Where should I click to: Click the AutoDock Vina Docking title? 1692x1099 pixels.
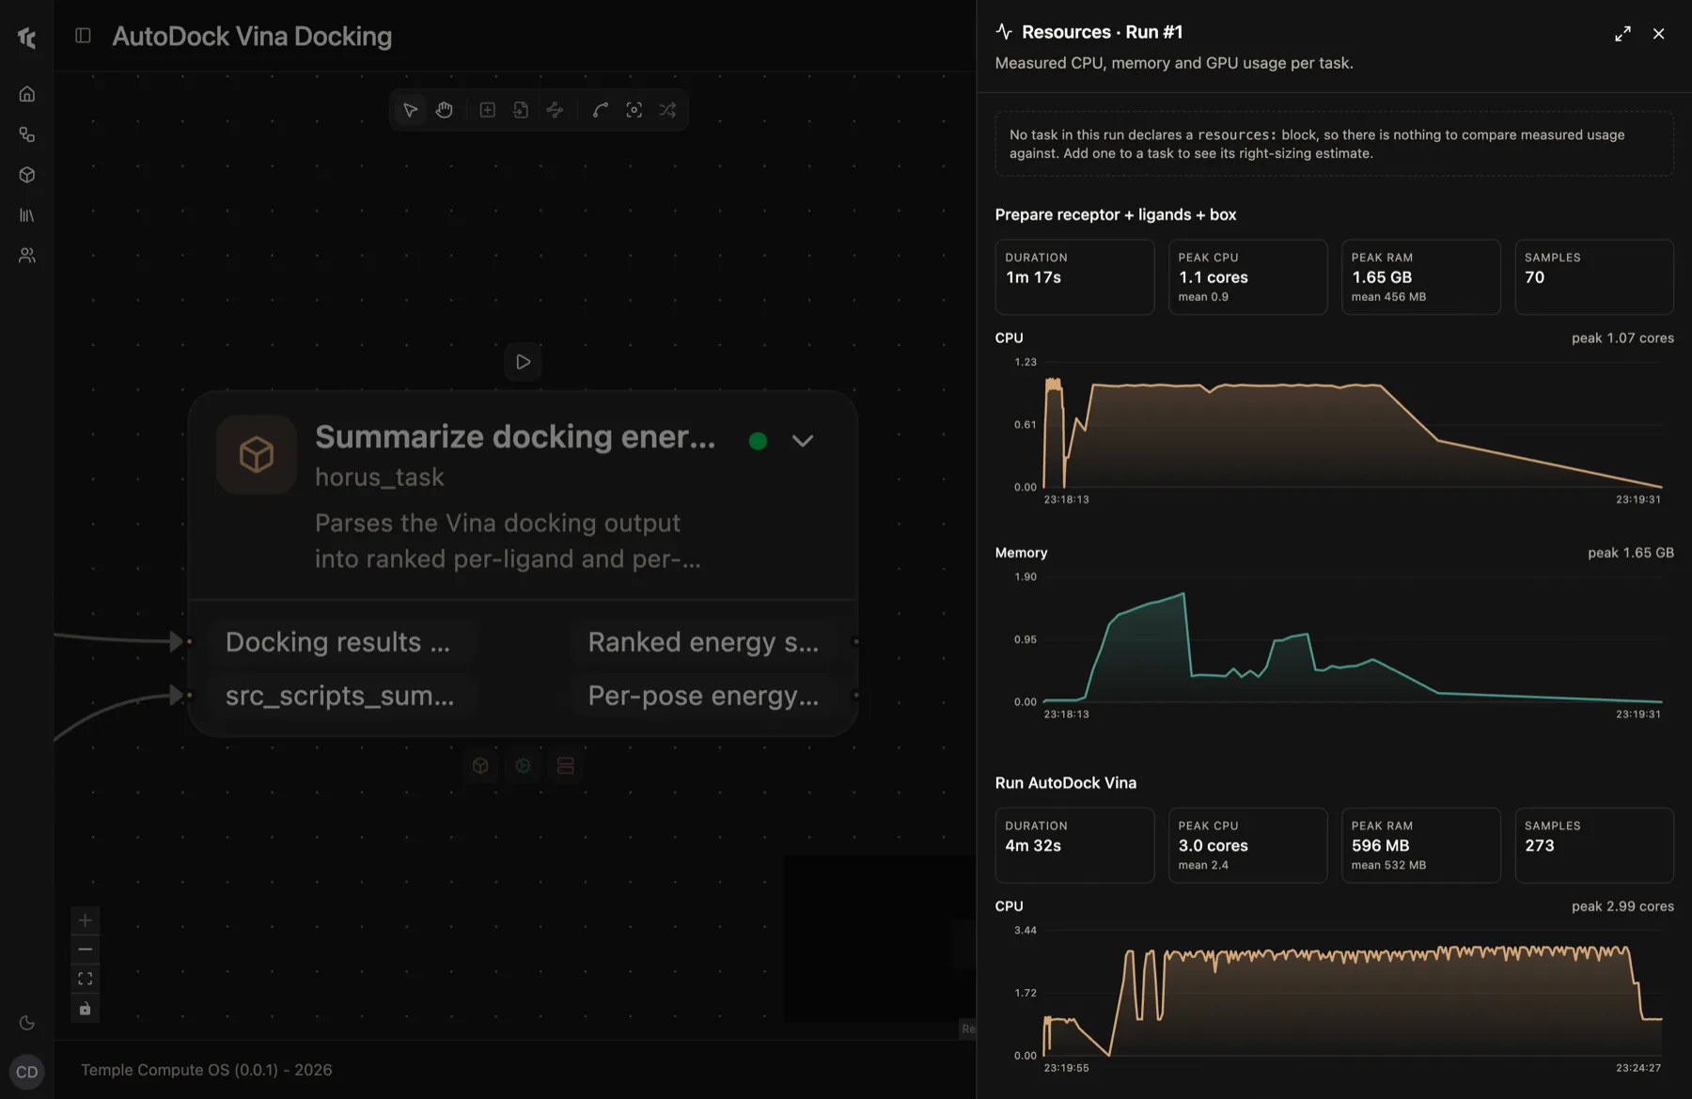pos(252,37)
